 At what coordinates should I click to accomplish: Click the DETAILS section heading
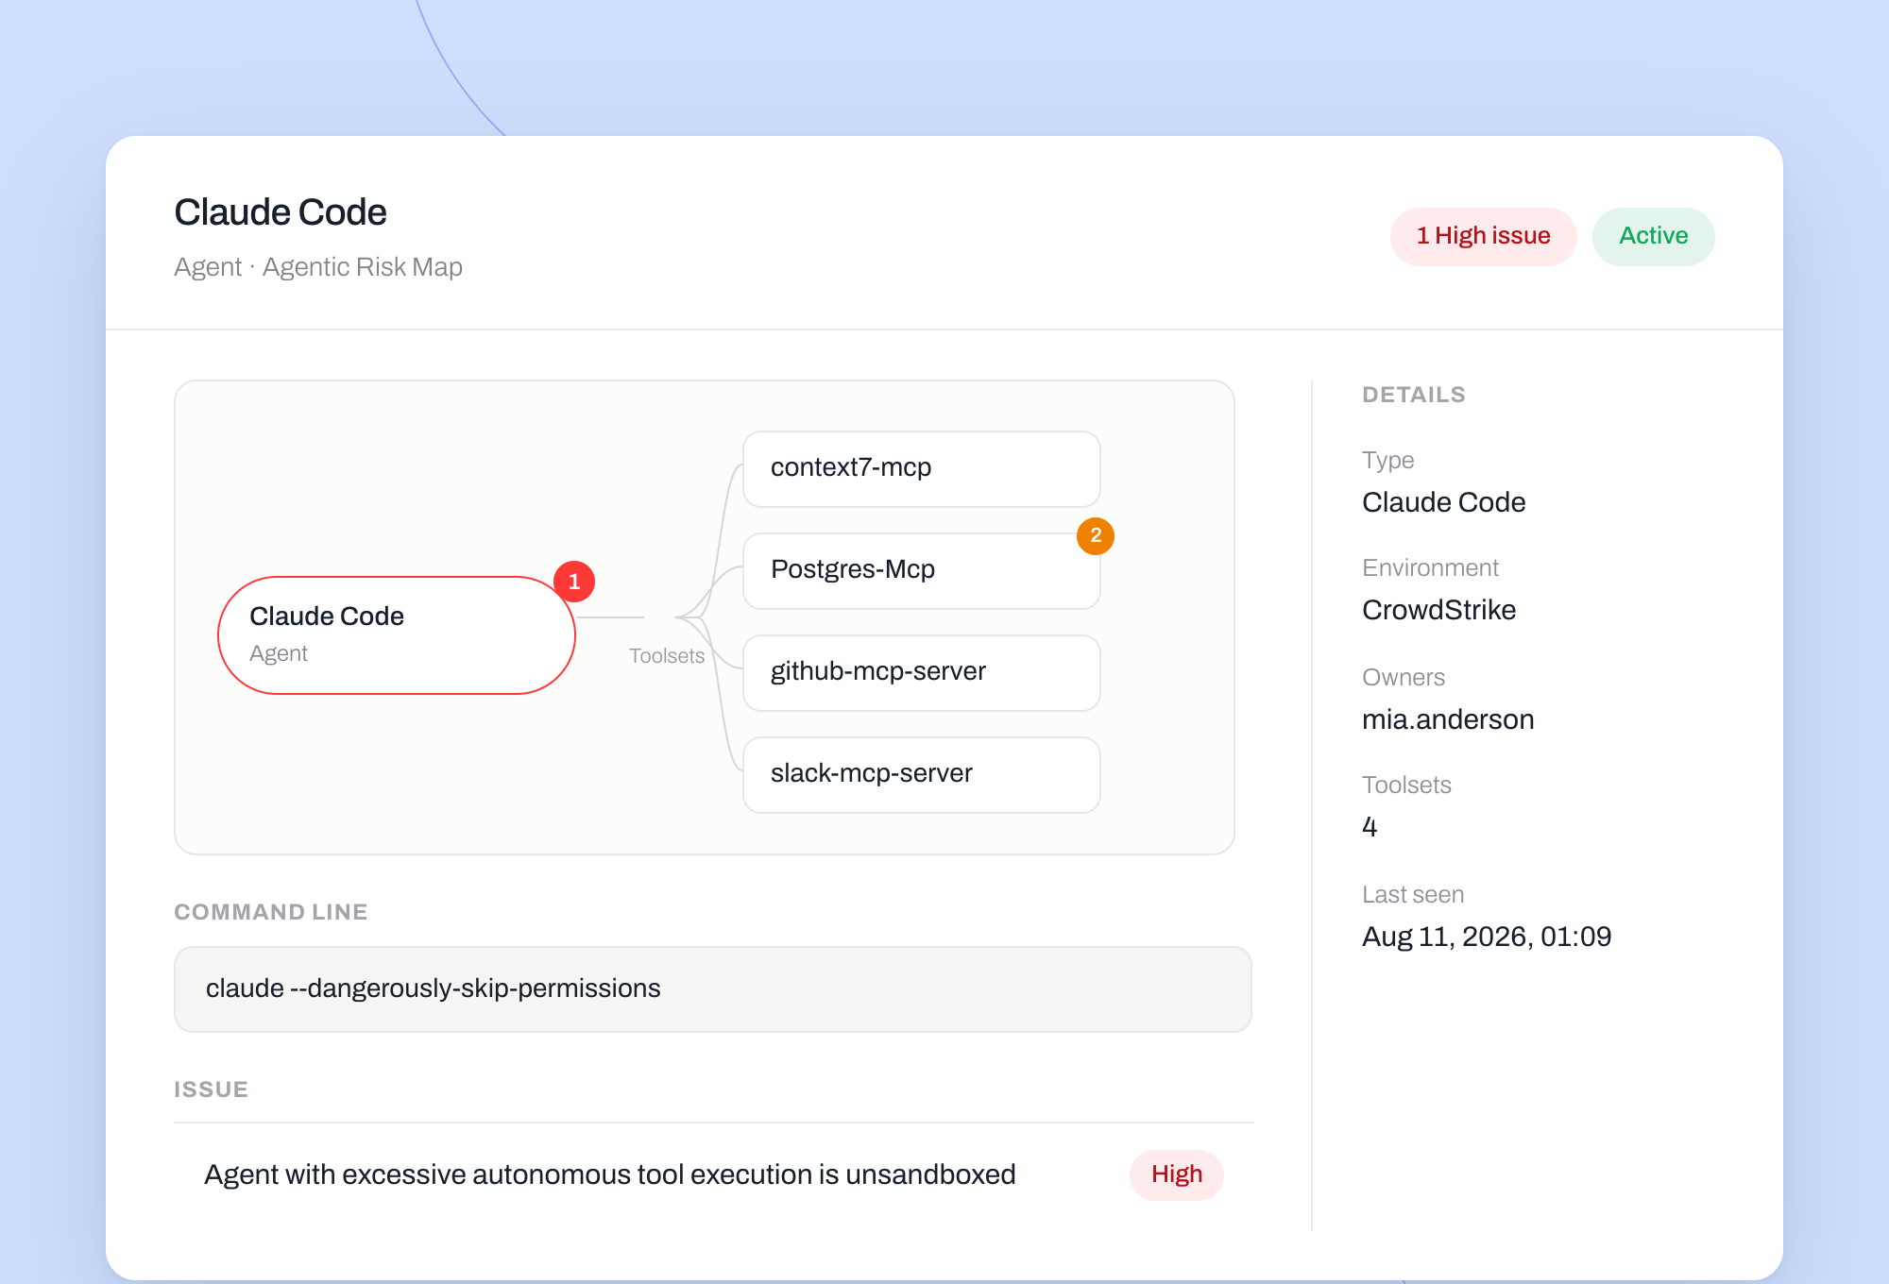point(1414,395)
